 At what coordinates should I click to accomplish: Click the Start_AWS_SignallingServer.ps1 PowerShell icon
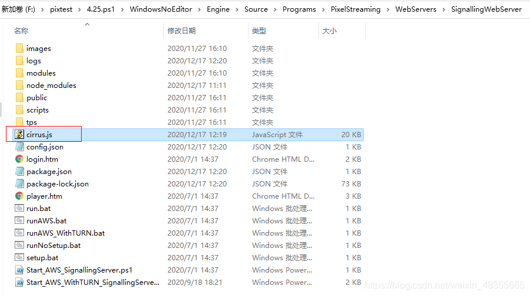pyautogui.click(x=19, y=270)
